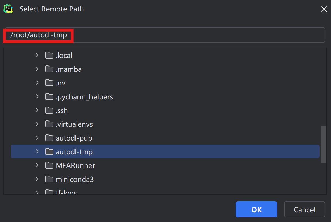Select the .virtualenvs tree item
Image resolution: width=331 pixels, height=222 pixels.
[x=74, y=124]
